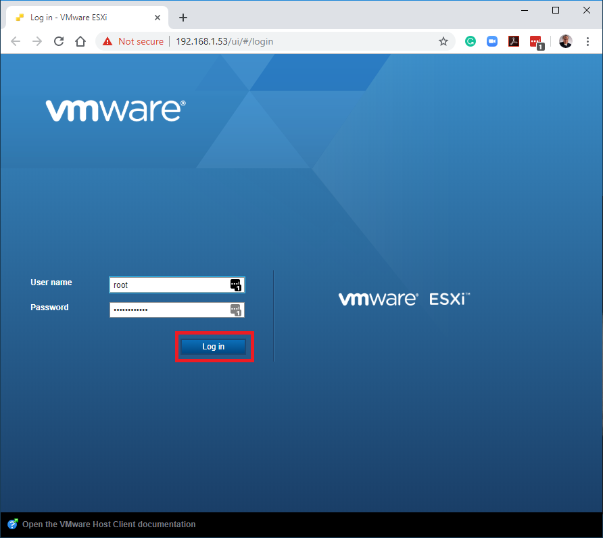
Task: Expand the Chrome three-dot menu
Action: coord(587,41)
